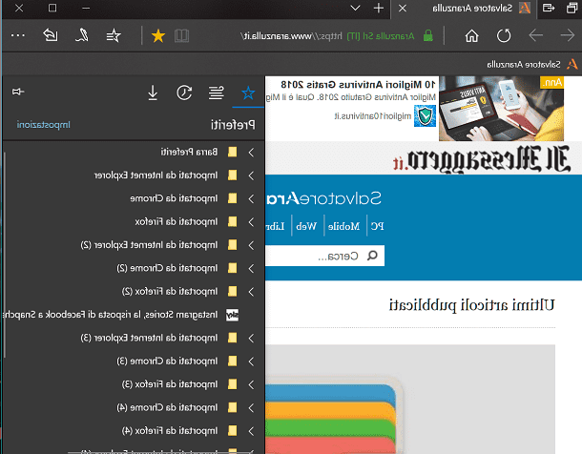Viewport: 582px width, 454px height.
Task: Reload the page with Refresh icon
Action: click(x=504, y=36)
